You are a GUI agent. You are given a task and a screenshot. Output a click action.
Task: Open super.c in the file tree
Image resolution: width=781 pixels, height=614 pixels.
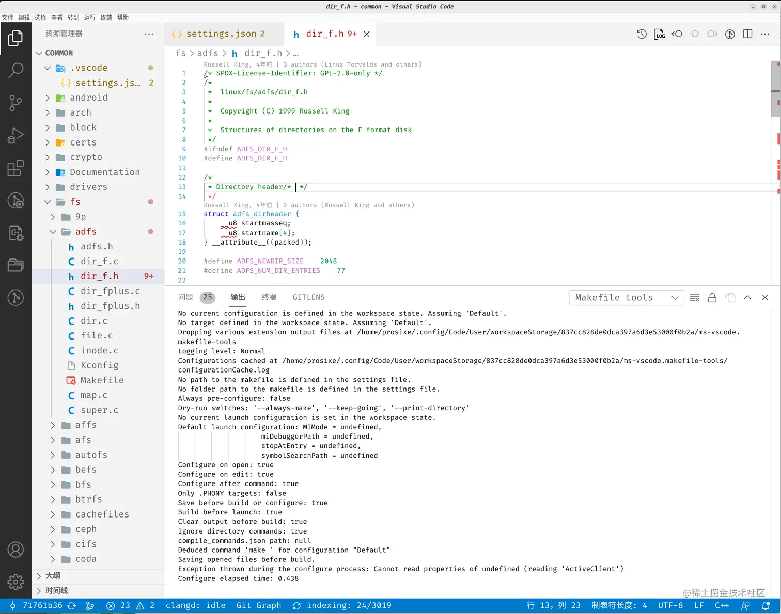tap(98, 411)
